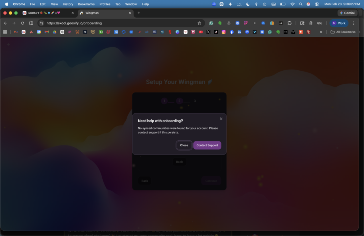Open the TikTok bookmark
This screenshot has width=364, height=236.
click(x=216, y=32)
